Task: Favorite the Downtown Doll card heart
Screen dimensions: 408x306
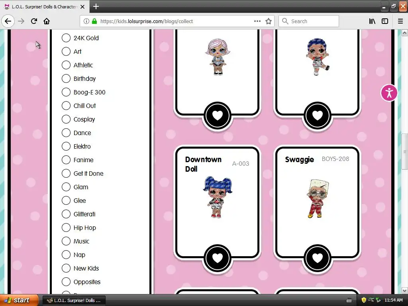Action: [x=218, y=258]
